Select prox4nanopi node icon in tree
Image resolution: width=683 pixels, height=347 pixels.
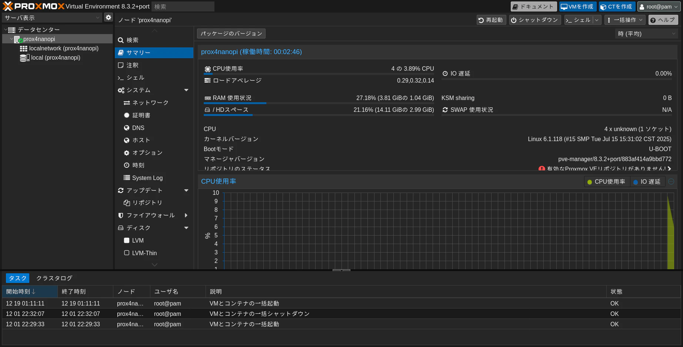click(19, 39)
